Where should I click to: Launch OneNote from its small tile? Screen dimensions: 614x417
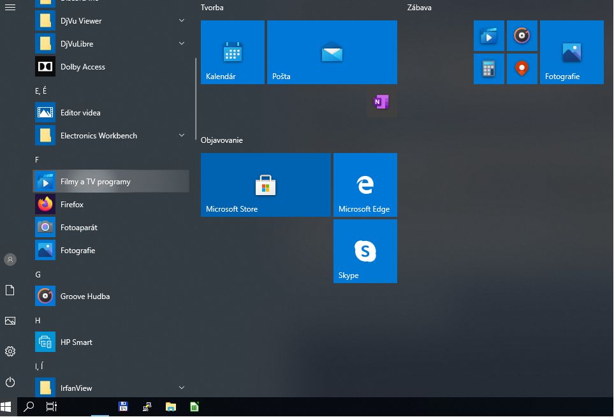pyautogui.click(x=381, y=102)
